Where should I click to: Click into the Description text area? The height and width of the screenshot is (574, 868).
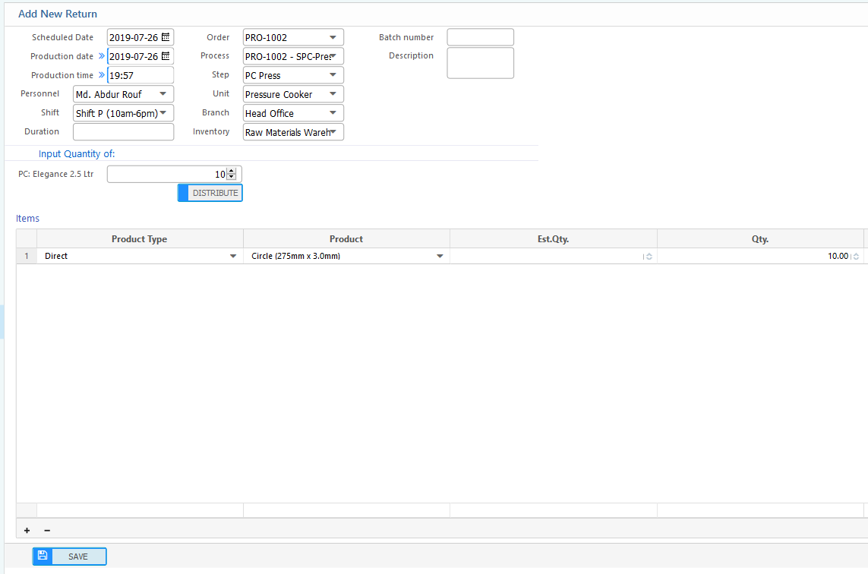coord(480,63)
